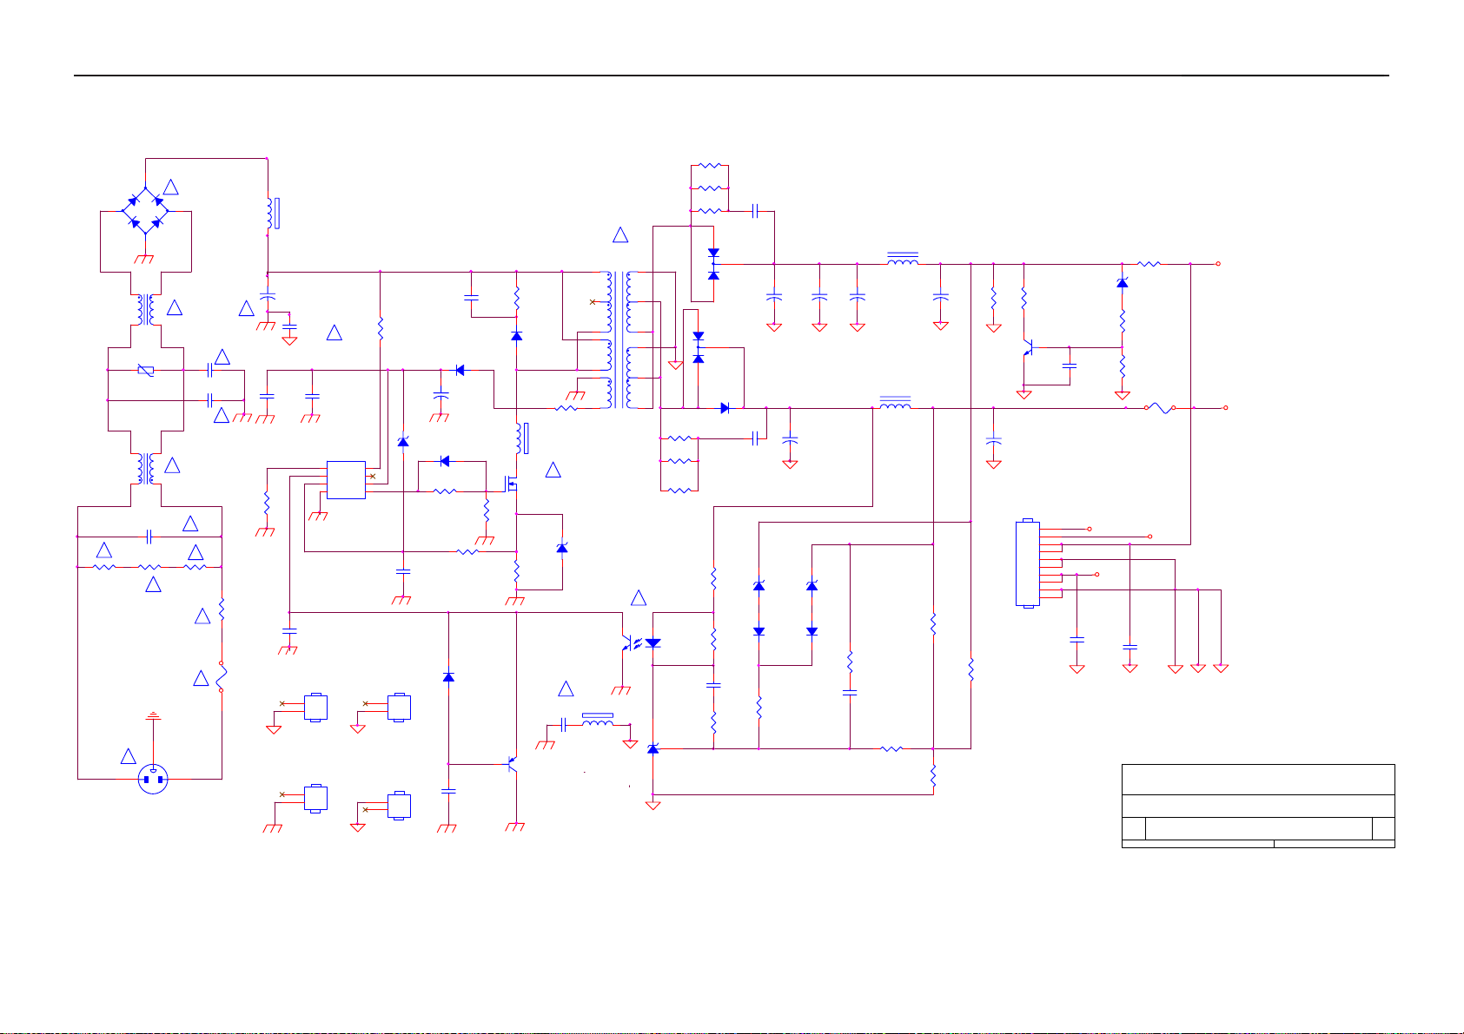Select the NPN transistor beside the output zener
Viewport: 1464px width, 1034px height.
pos(1030,348)
